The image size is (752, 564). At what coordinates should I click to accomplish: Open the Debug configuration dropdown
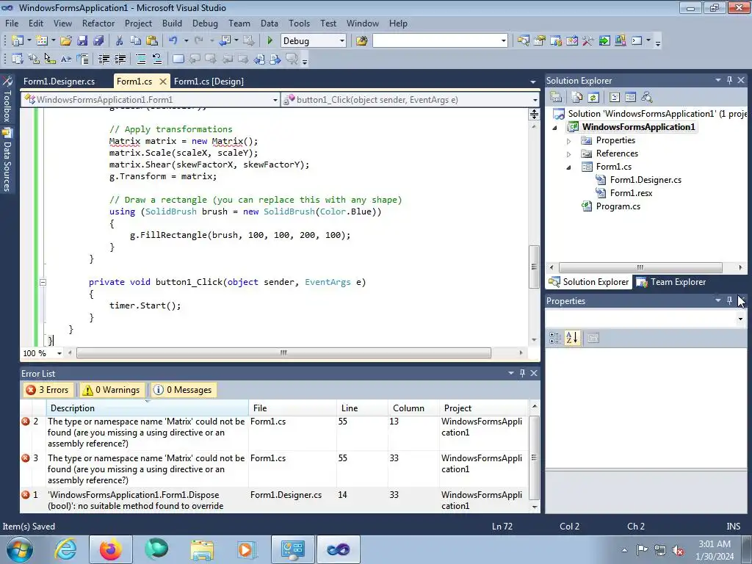pos(342,41)
